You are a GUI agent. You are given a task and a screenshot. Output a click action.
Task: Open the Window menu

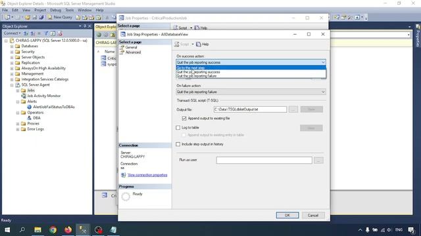pos(85,10)
